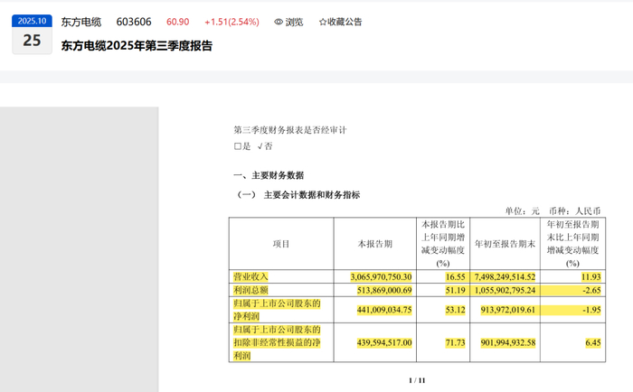The width and height of the screenshot is (633, 392).
Task: Click the price change +1.51(2.54%)
Action: (231, 22)
